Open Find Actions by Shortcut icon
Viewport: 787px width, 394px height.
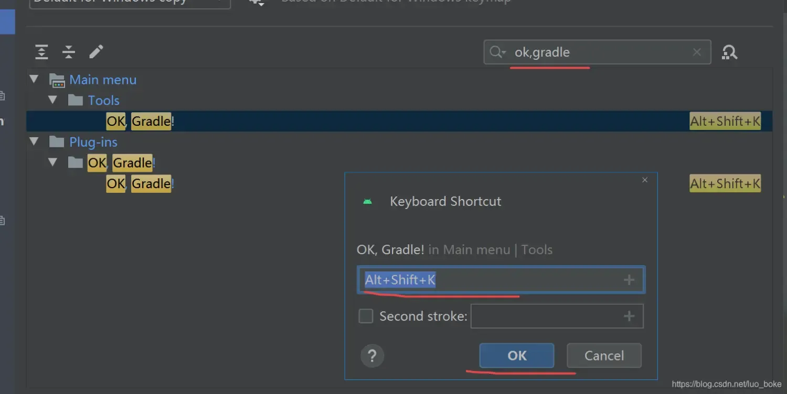click(729, 52)
